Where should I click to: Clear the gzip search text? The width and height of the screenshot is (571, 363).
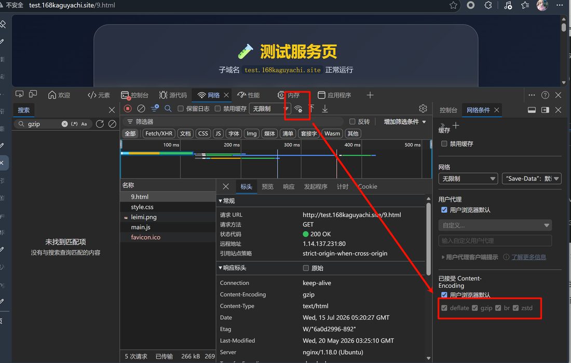tap(64, 124)
